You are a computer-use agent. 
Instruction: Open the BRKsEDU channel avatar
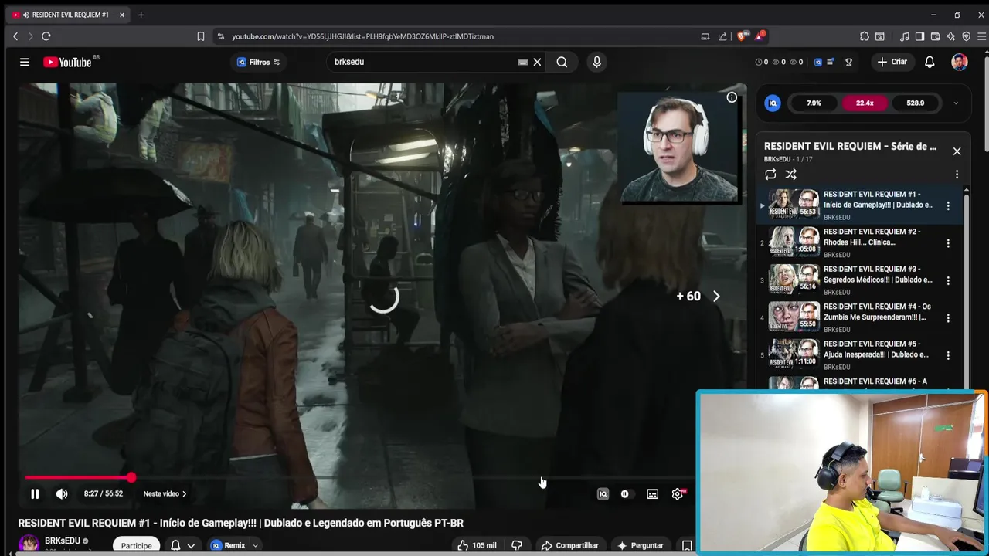[29, 544]
